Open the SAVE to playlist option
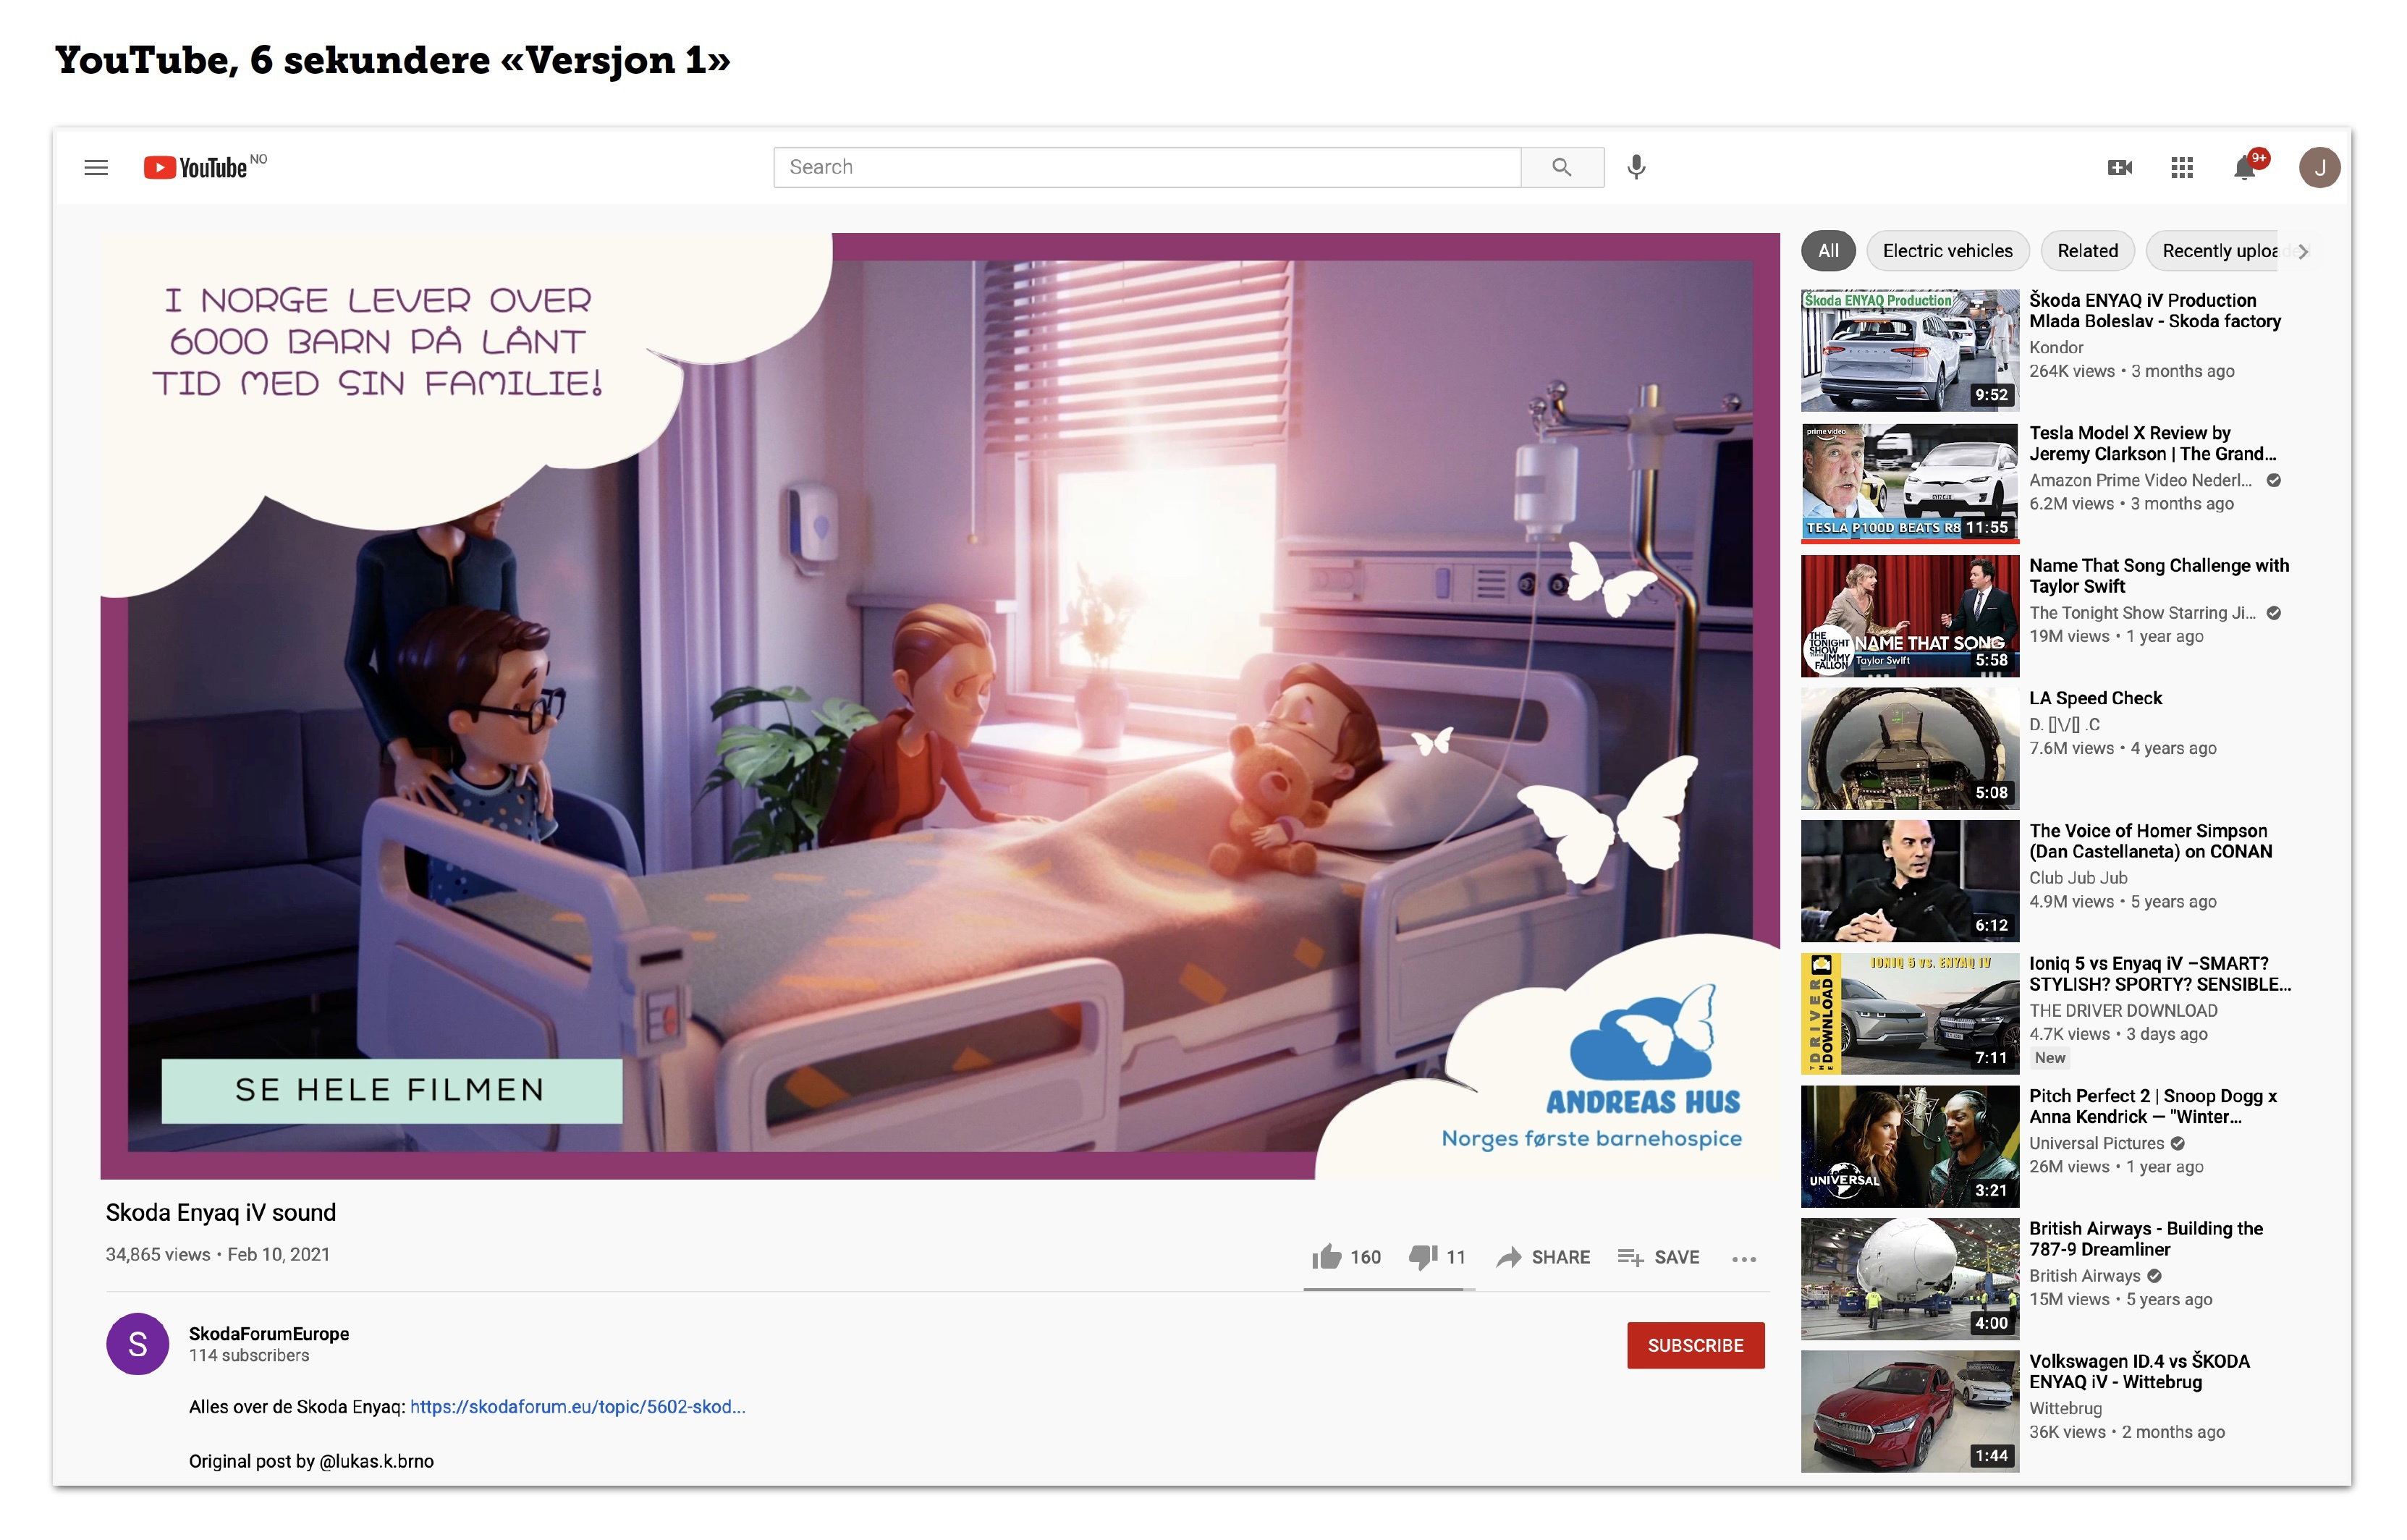 pos(1658,1257)
